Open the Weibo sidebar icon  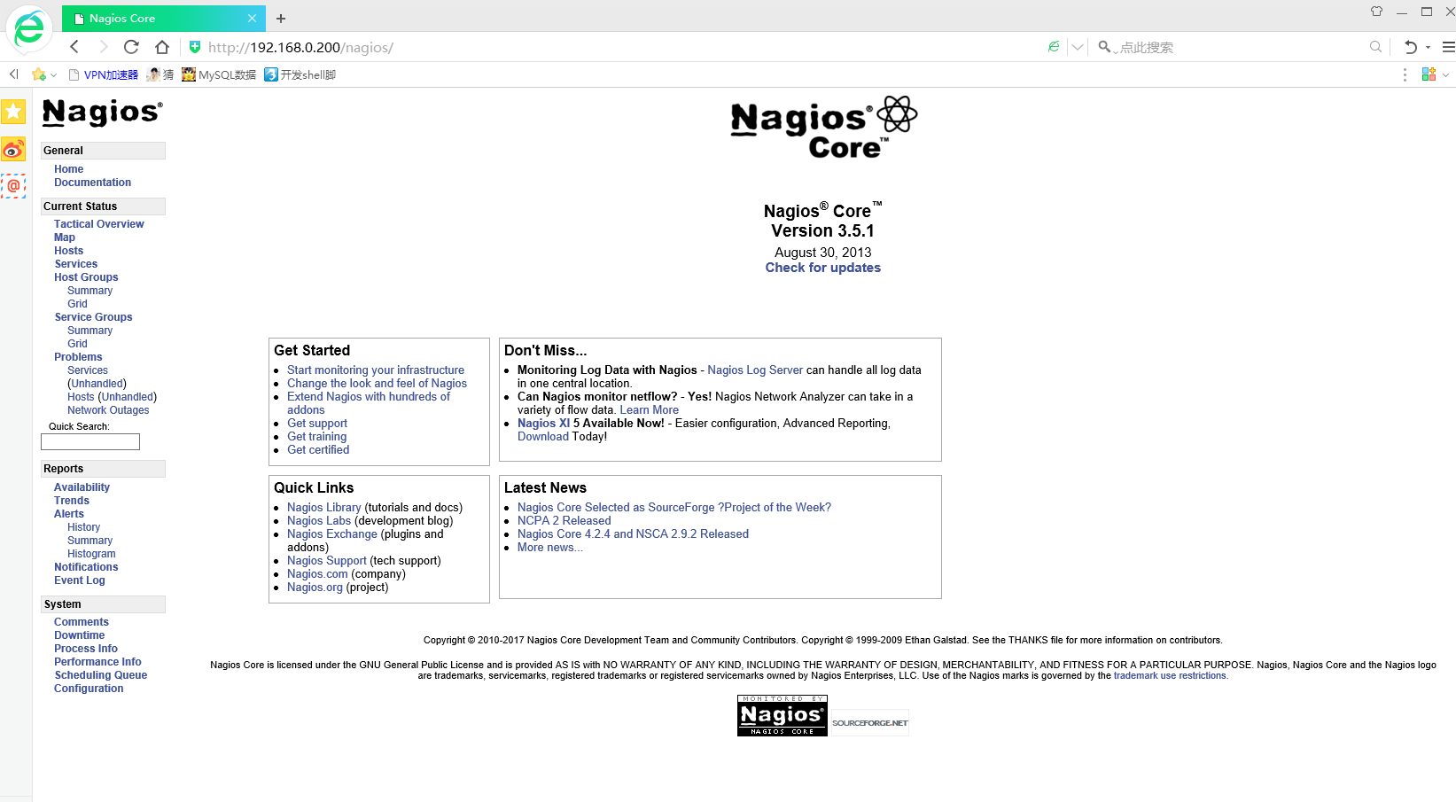pyautogui.click(x=13, y=149)
